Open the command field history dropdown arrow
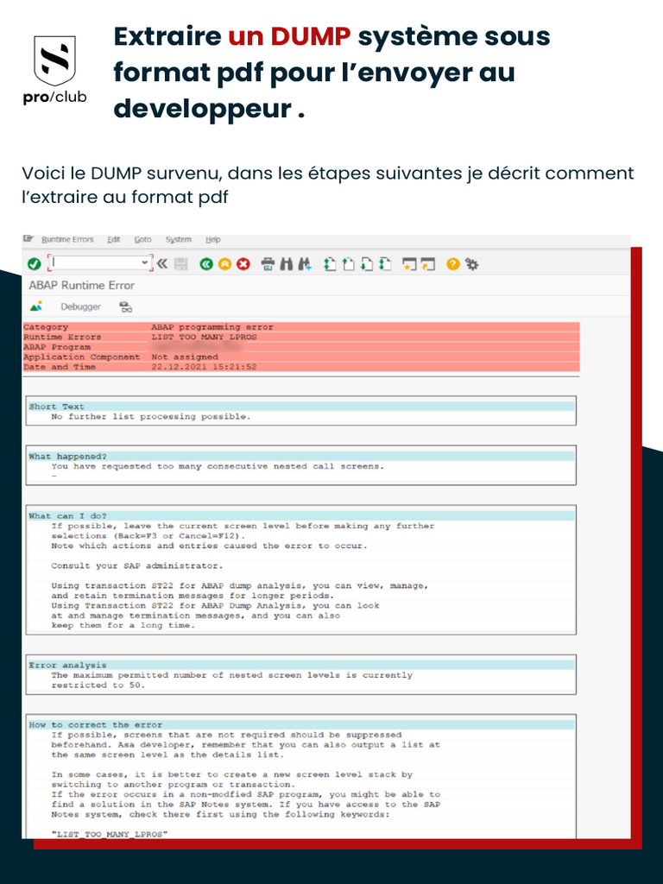This screenshot has height=884, width=663. coord(145,263)
